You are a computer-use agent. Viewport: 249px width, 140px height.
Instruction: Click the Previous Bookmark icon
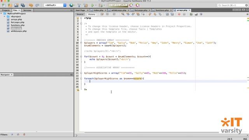150,14
